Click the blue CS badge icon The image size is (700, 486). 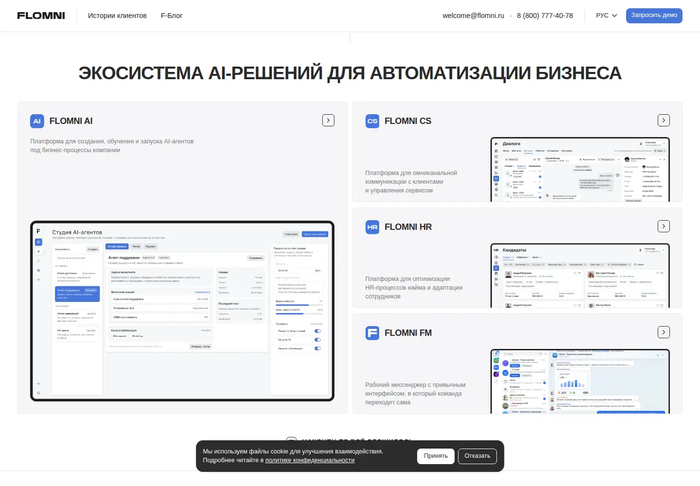click(x=372, y=121)
